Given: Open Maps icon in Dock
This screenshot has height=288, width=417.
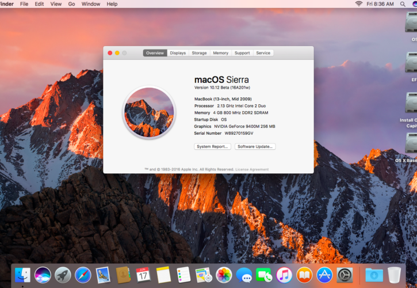Looking at the screenshot, I should pos(204,275).
